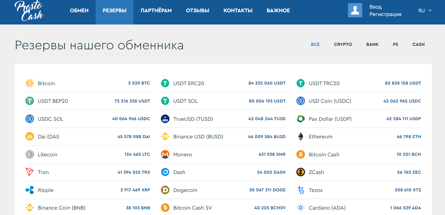Image resolution: width=445 pixels, height=215 pixels.
Task: Click the Litecoin icon
Action: tap(30, 154)
